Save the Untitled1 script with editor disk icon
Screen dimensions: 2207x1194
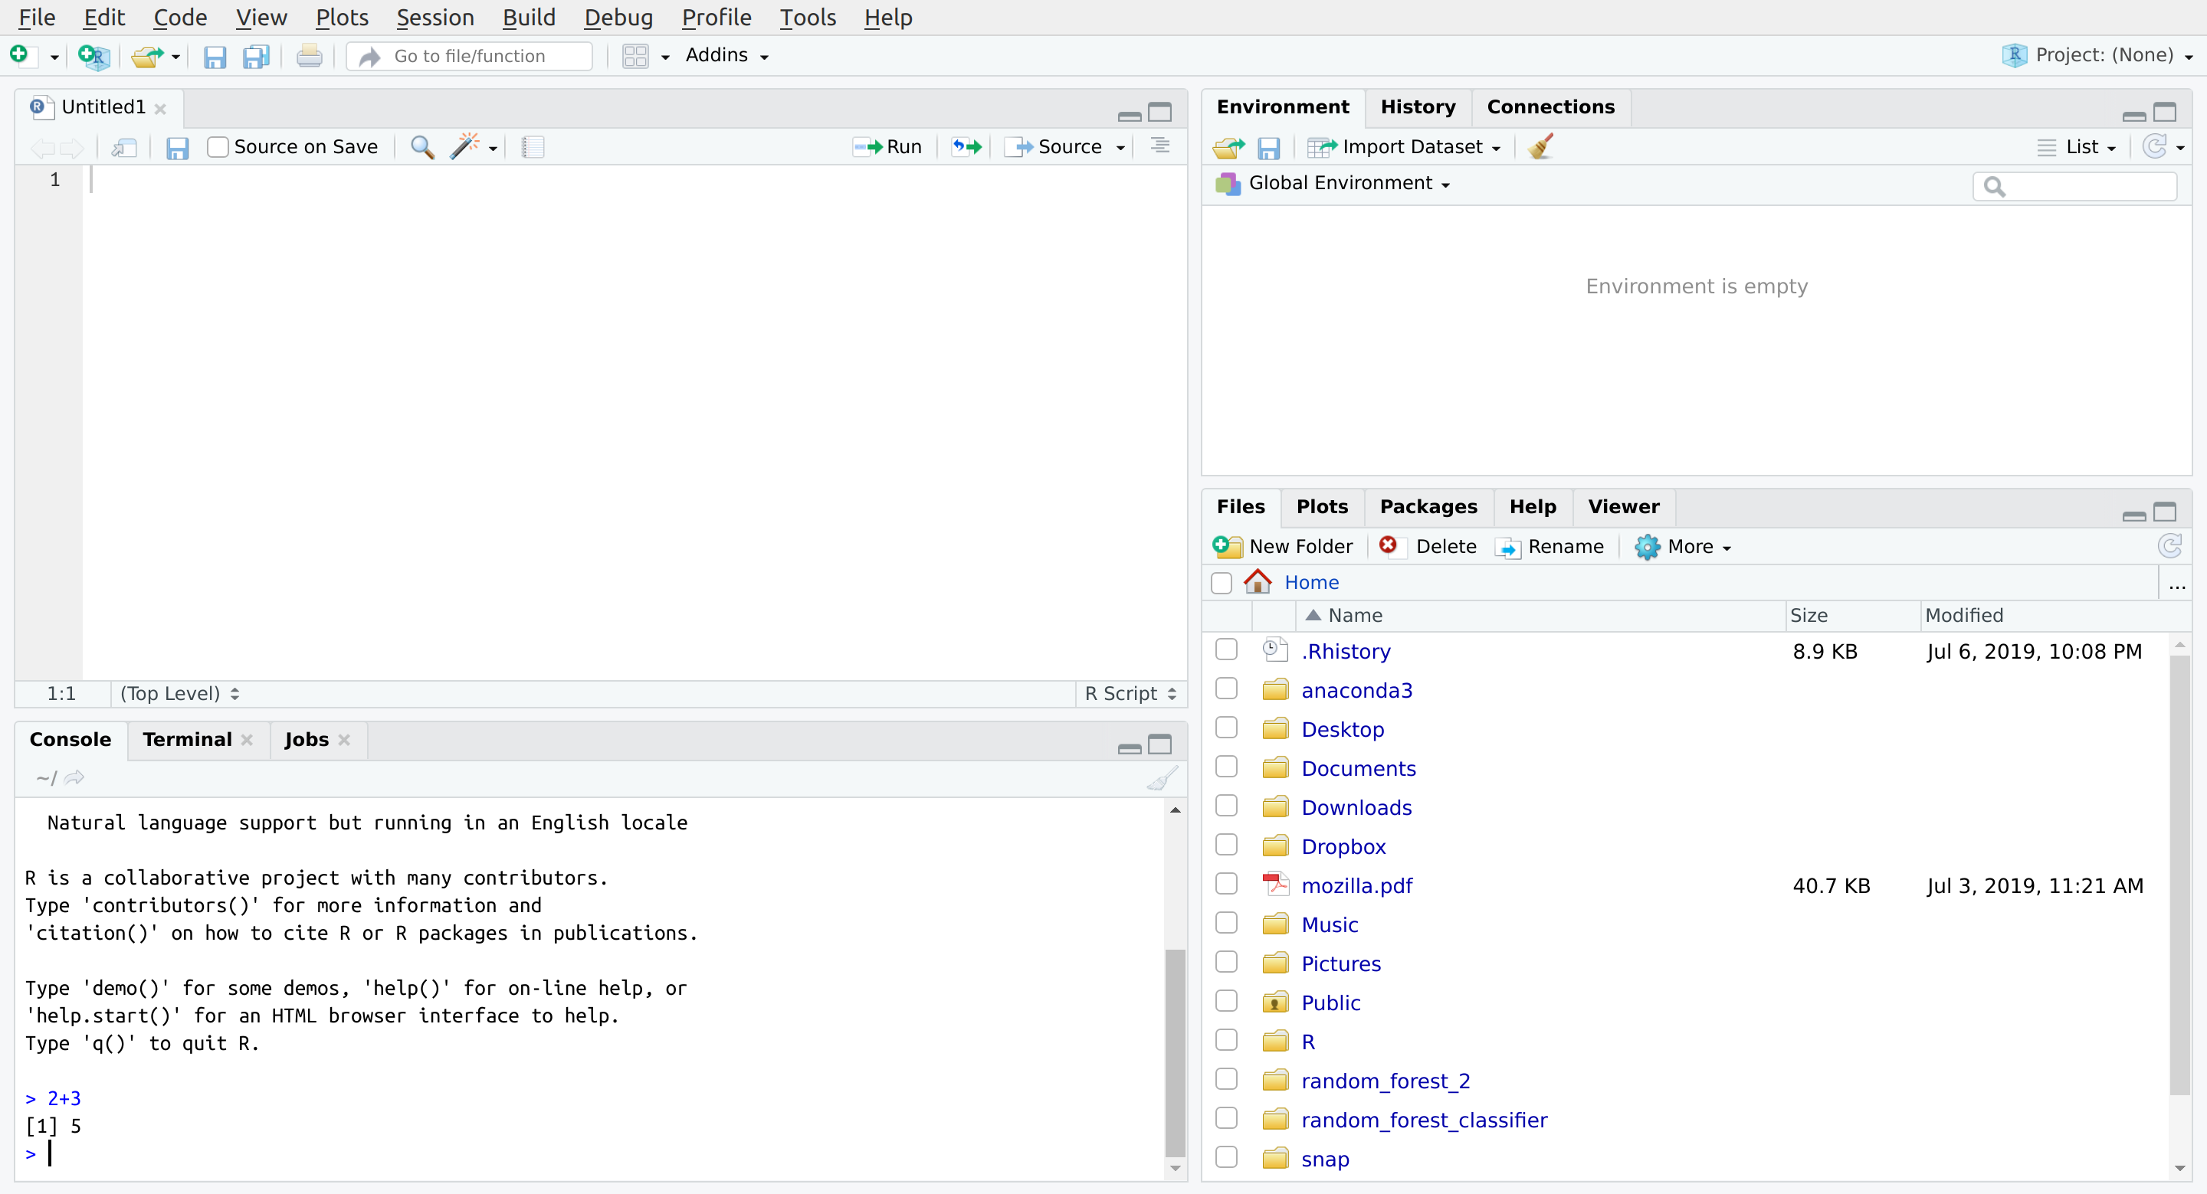(x=177, y=147)
